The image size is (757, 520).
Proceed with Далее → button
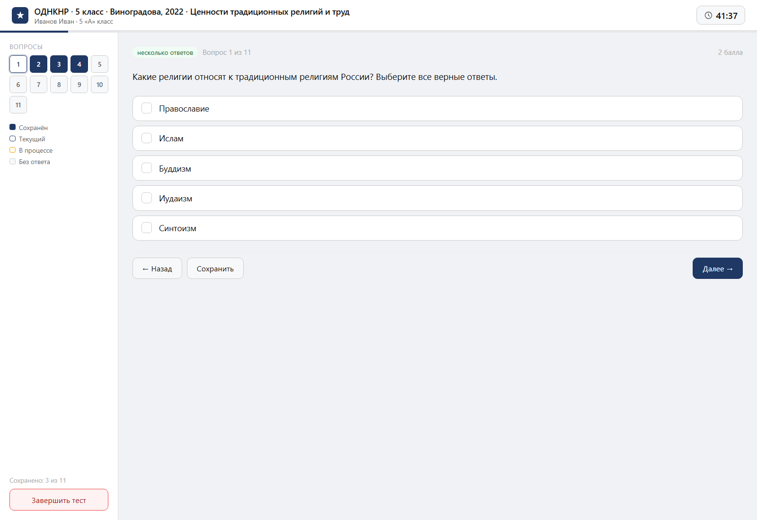coord(717,269)
